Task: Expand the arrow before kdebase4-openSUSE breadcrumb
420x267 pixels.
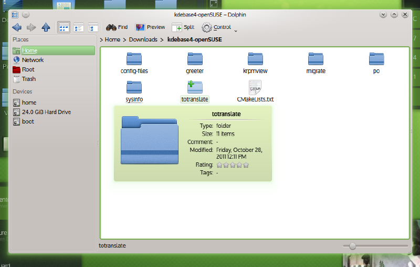Action: point(162,40)
